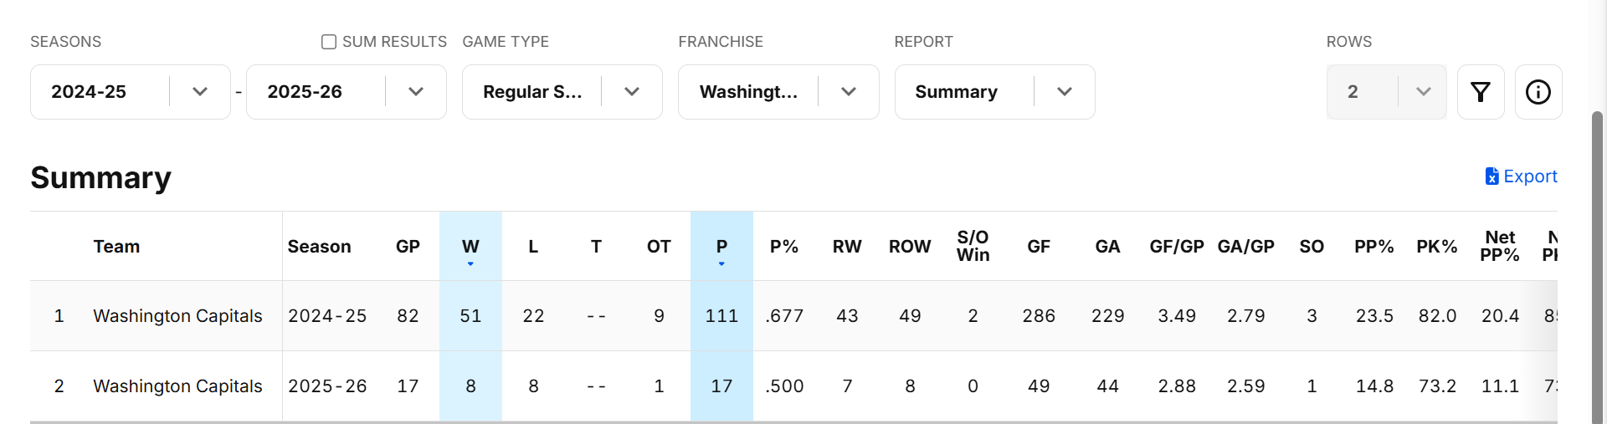Sort table by PP% column header

point(1373,247)
